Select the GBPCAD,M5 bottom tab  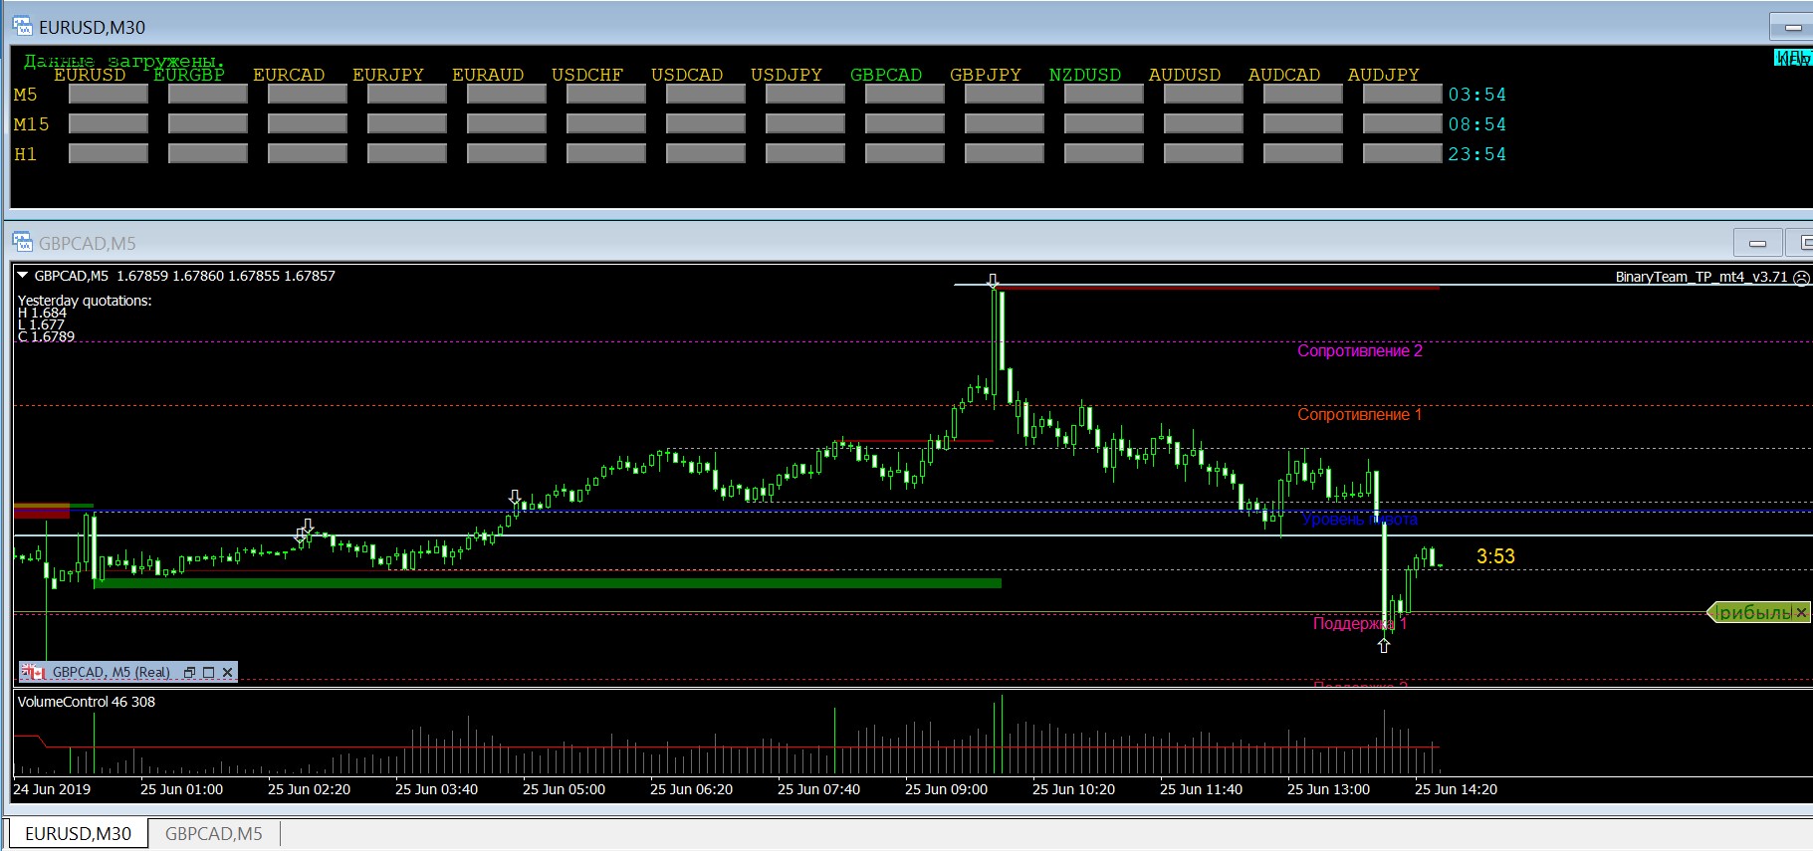(213, 834)
